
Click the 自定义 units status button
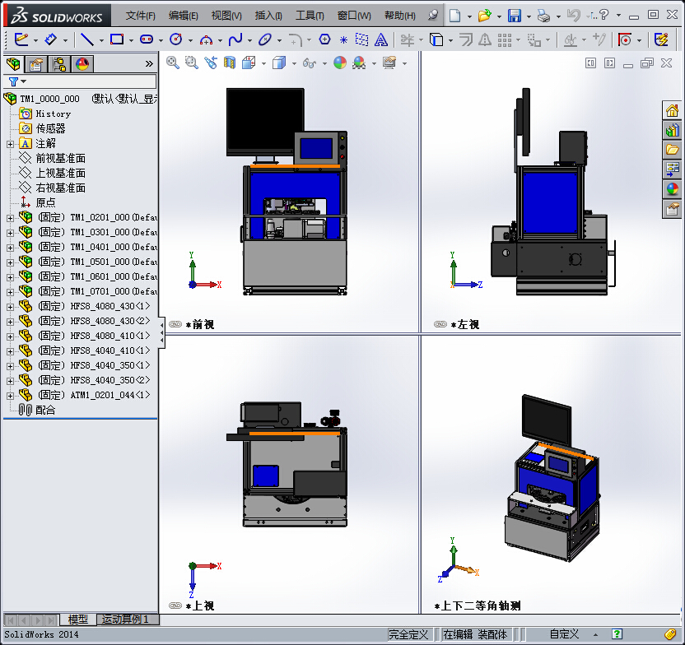pos(564,634)
